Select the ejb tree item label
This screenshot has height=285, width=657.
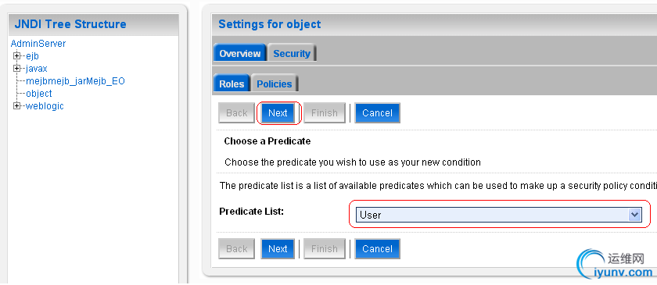(32, 56)
